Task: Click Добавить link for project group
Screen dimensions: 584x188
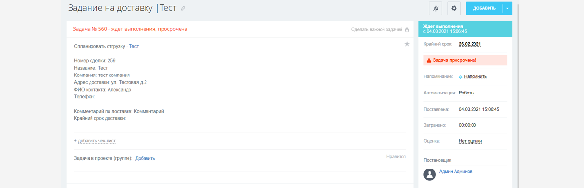Action: (x=145, y=158)
